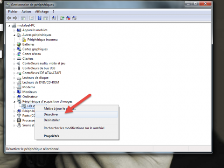Expand the Cartes réseau node
The height and width of the screenshot is (168, 224).
[x=14, y=54]
